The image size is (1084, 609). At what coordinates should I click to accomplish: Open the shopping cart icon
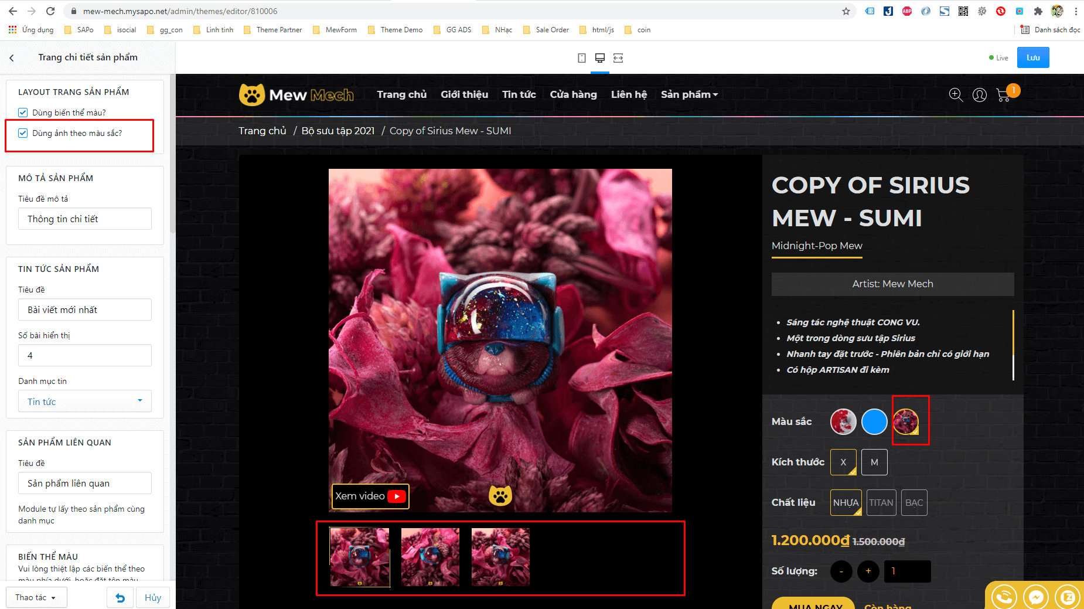click(1003, 94)
